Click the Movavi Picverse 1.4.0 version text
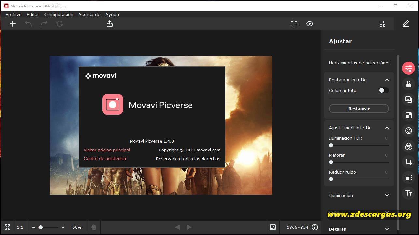This screenshot has height=235, width=419. 152,141
